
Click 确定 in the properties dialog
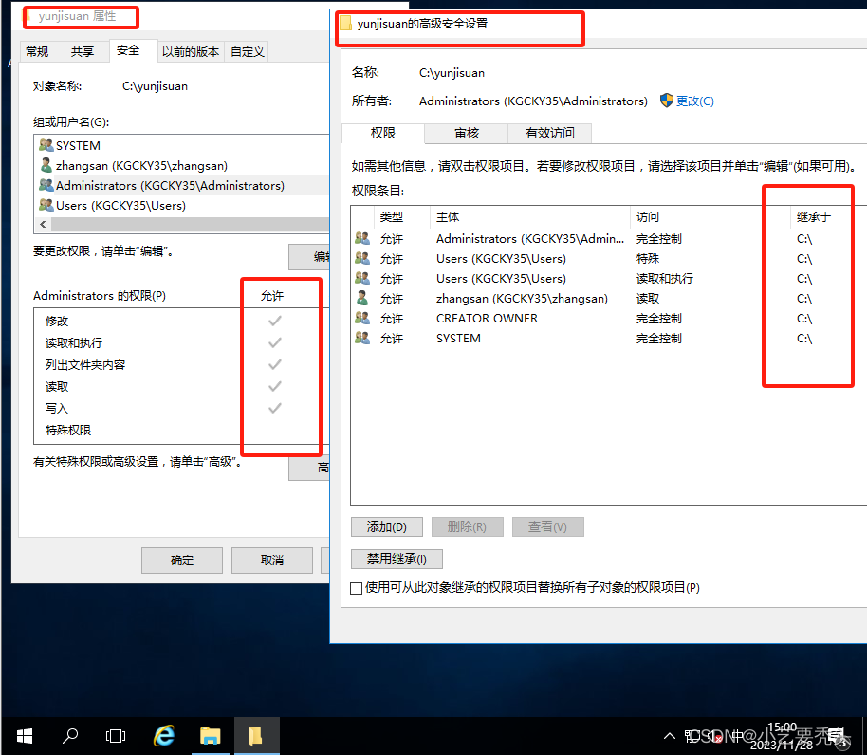[x=182, y=561]
